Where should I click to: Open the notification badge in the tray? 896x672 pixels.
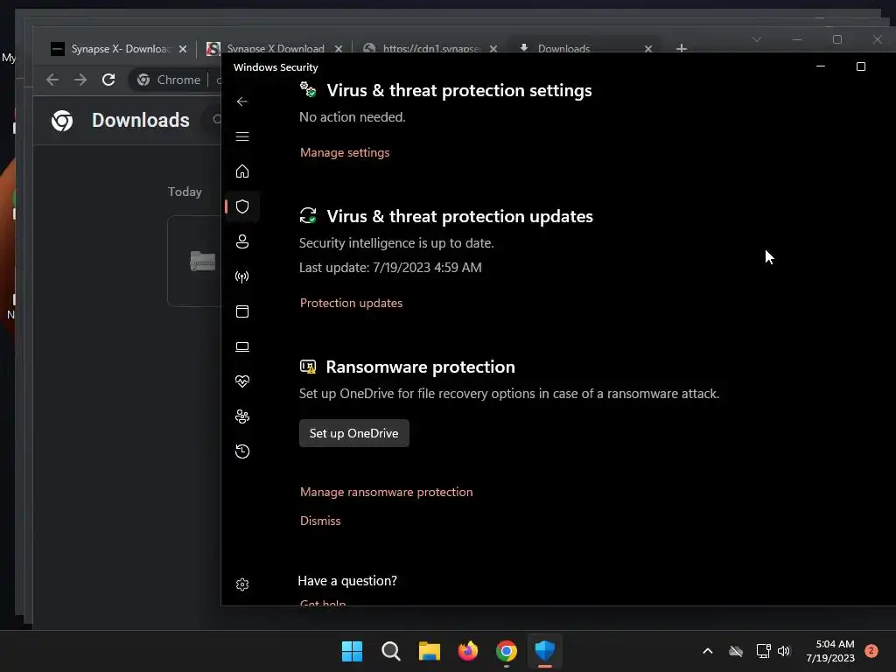(x=871, y=651)
